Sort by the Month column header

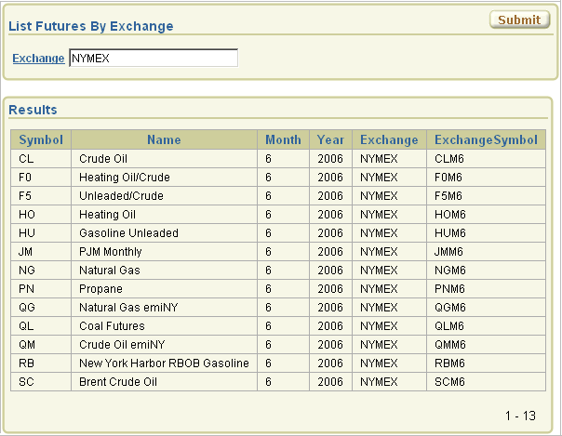[283, 139]
